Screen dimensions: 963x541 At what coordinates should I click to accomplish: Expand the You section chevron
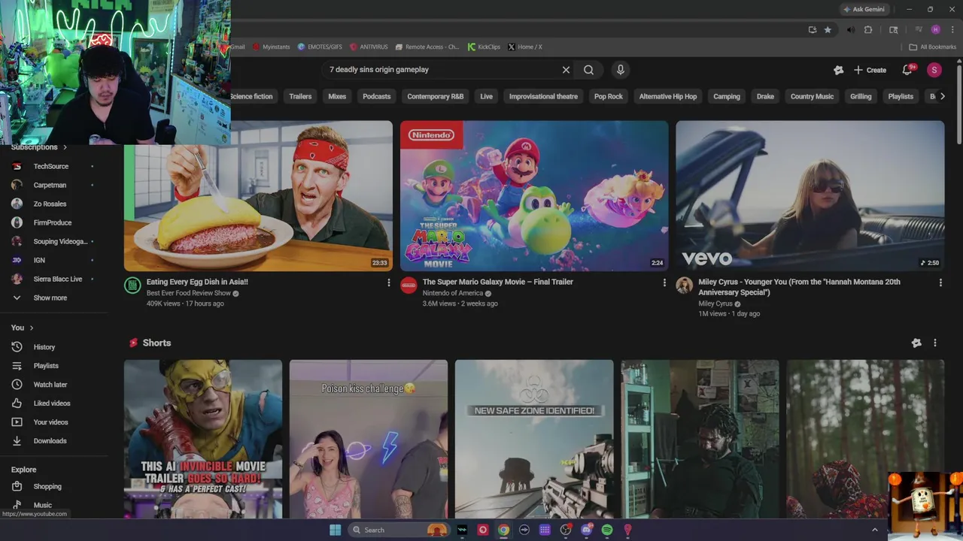point(32,328)
